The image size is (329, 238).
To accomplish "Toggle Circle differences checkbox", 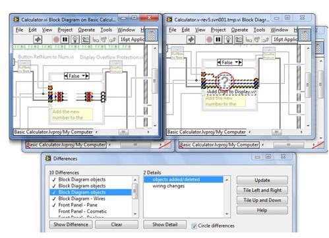I will tap(194, 226).
